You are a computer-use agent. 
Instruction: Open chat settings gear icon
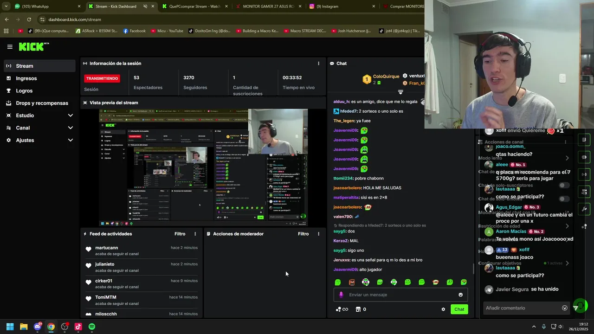coord(443,309)
